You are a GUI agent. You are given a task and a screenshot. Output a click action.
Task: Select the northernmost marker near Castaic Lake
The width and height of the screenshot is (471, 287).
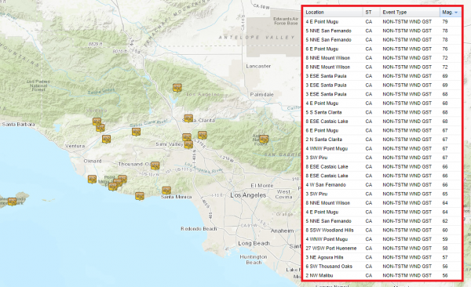coord(177,88)
